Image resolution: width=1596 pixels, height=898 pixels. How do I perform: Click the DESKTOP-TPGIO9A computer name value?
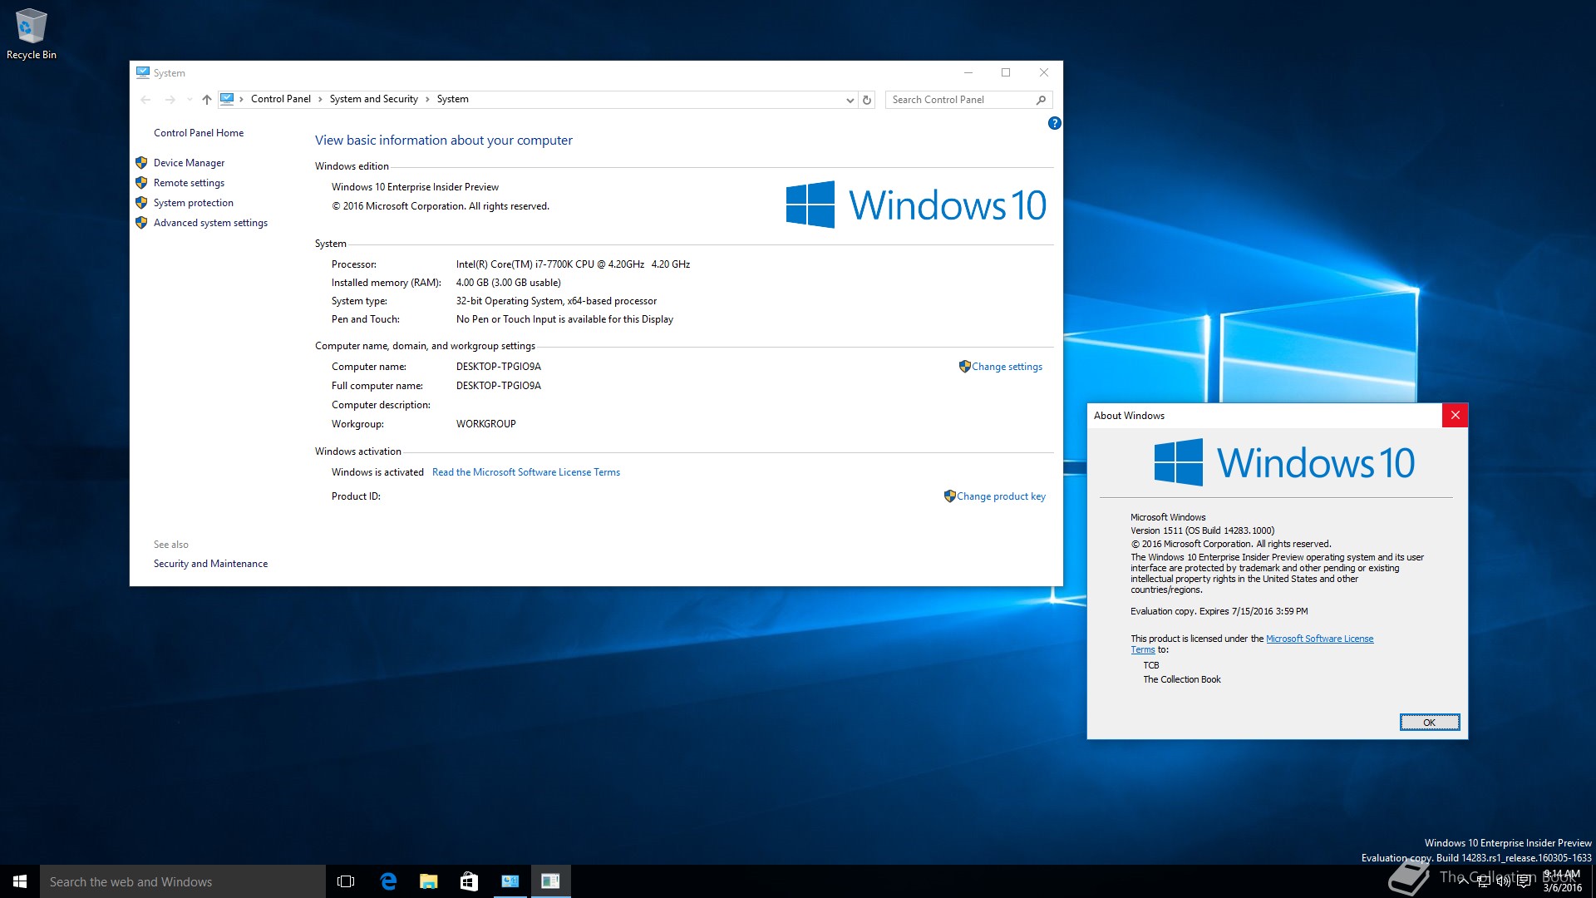click(x=498, y=367)
